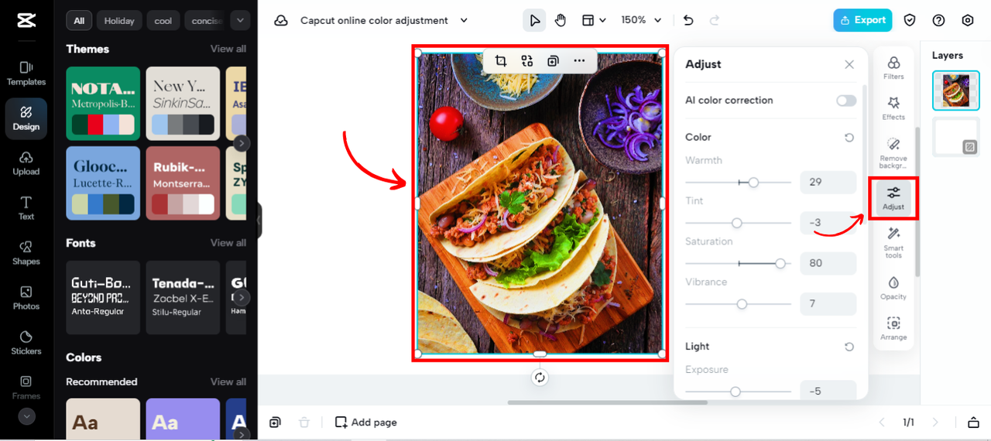
Task: Open the Templates sidebar panel
Action: click(26, 73)
